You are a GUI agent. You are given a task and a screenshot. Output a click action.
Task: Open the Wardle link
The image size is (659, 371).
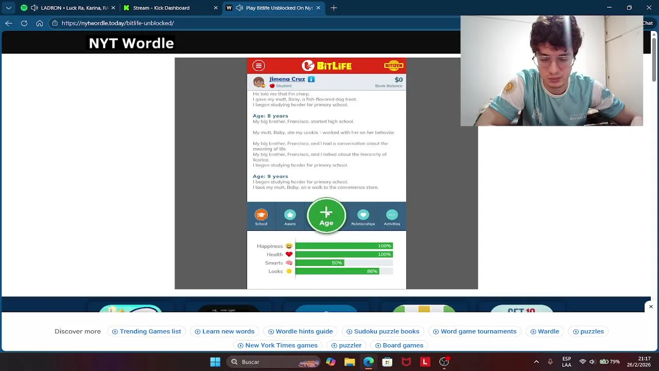pyautogui.click(x=545, y=331)
